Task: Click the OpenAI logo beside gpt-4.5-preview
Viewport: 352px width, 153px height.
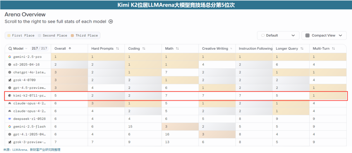Action: tap(10, 88)
